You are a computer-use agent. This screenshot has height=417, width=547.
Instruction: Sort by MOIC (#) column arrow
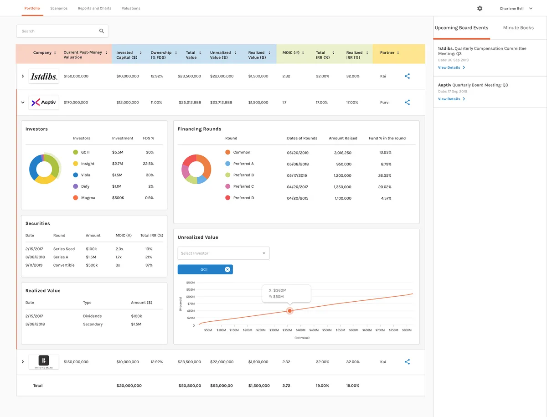303,53
